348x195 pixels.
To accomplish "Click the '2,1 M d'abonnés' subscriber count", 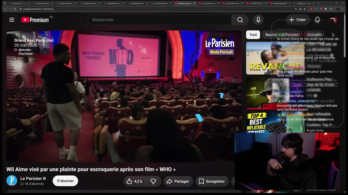I will pyautogui.click(x=32, y=184).
